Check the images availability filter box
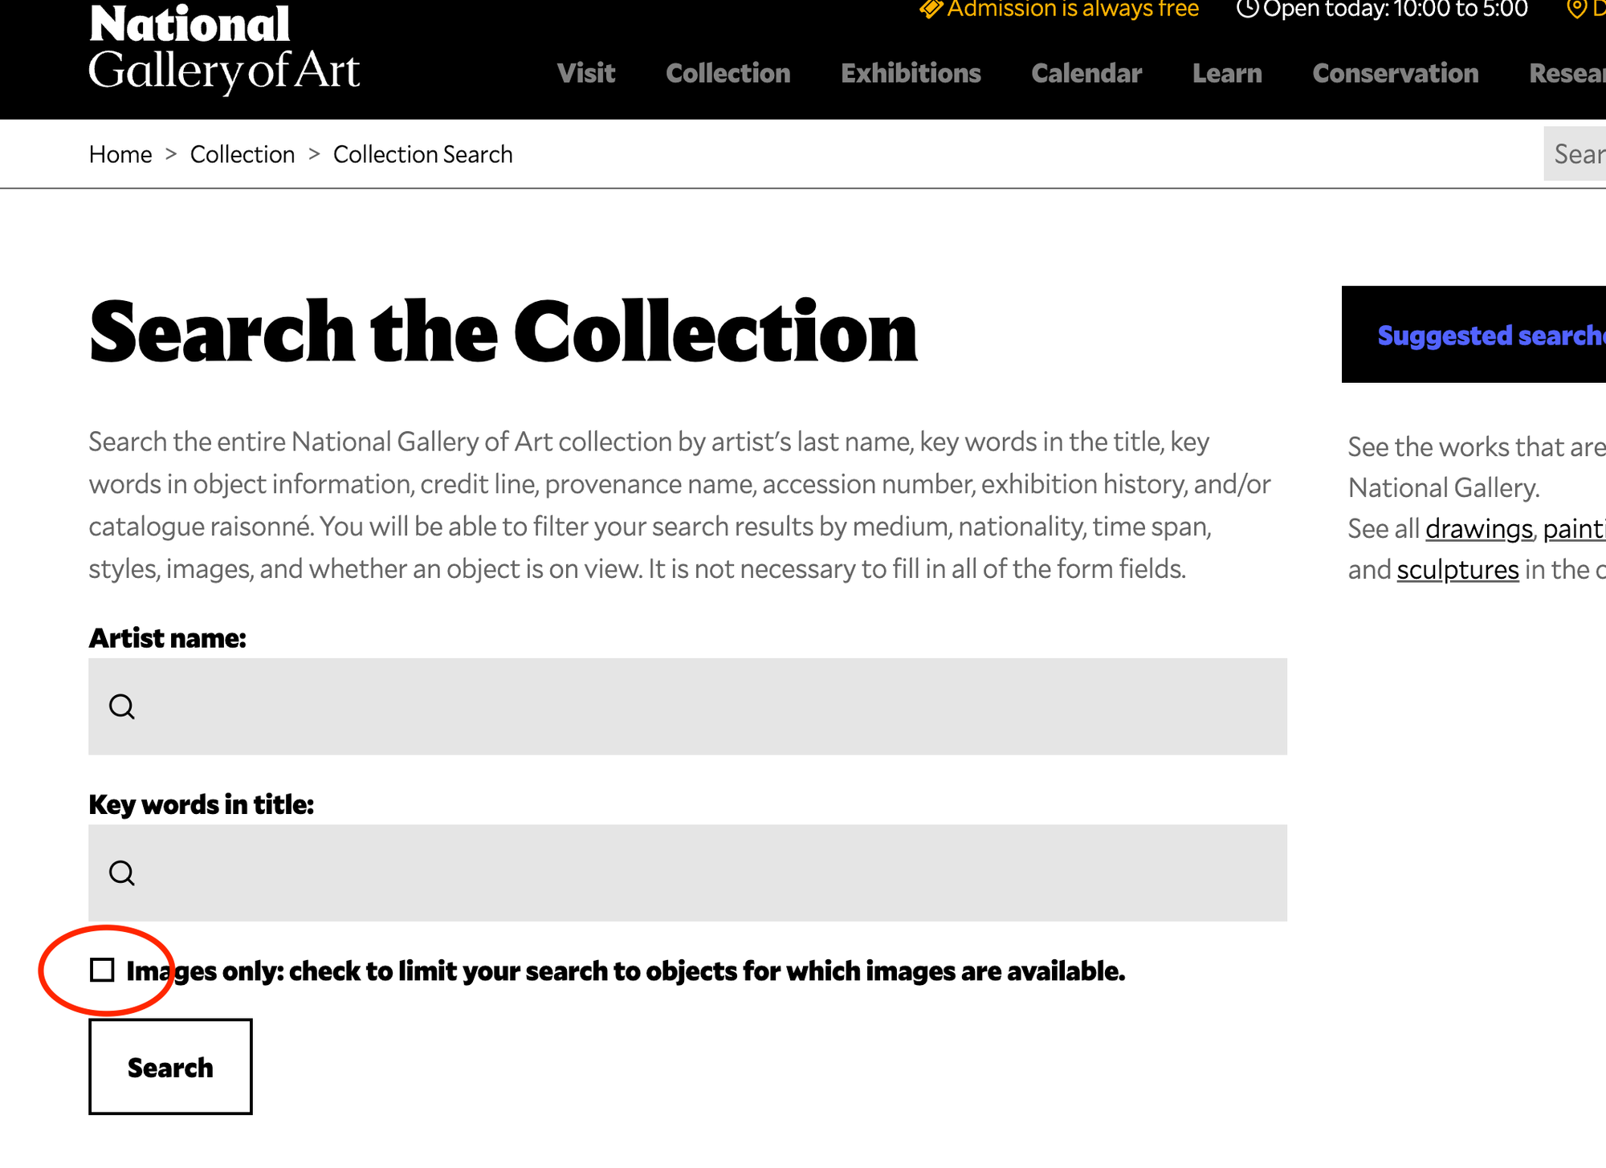1606x1168 pixels. pos(102,970)
